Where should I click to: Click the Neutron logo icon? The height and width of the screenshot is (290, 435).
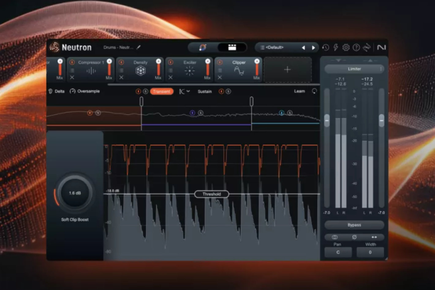pos(55,47)
